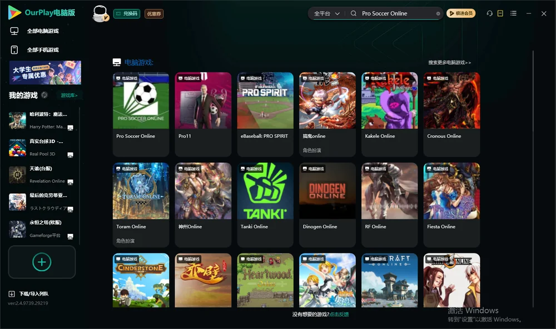
Task: Click the PC icon on ラストクラウディア row
Action: coord(70,209)
